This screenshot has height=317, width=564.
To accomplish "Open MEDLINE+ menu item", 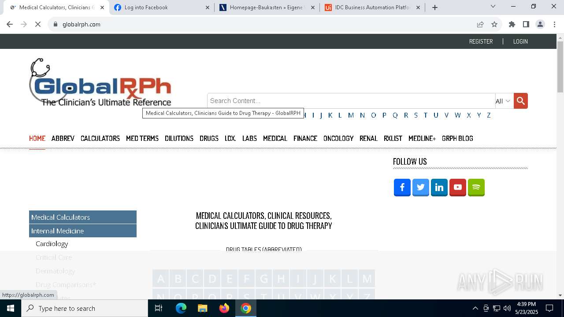I will coord(422,138).
